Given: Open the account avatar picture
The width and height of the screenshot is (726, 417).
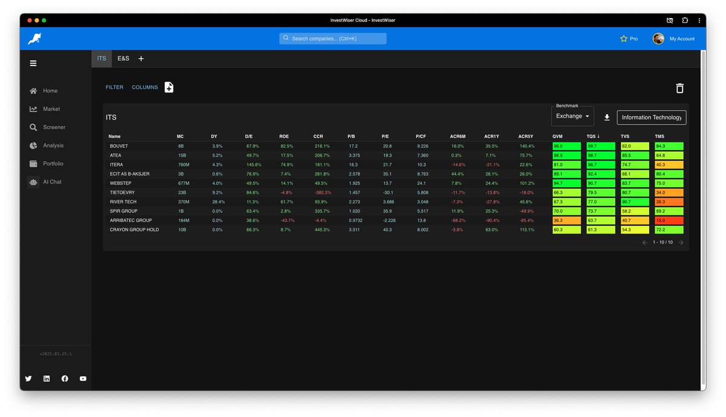Looking at the screenshot, I should [x=658, y=39].
